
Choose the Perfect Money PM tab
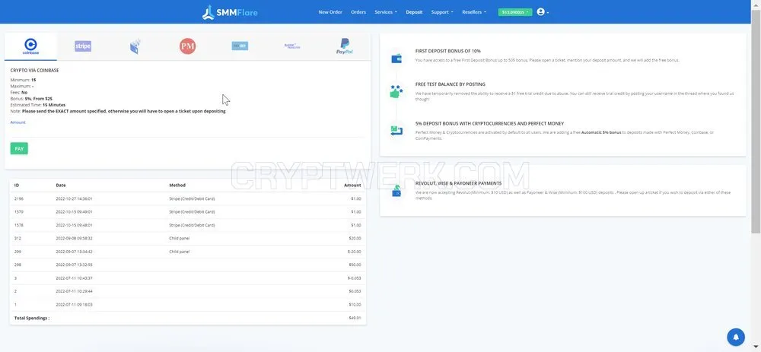point(187,46)
